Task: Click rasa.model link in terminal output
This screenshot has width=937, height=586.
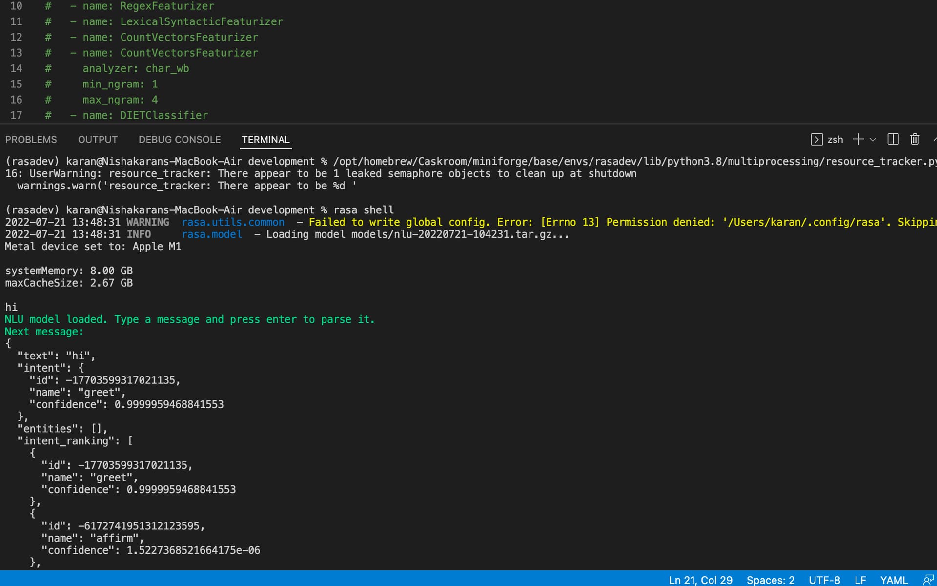Action: pos(212,234)
